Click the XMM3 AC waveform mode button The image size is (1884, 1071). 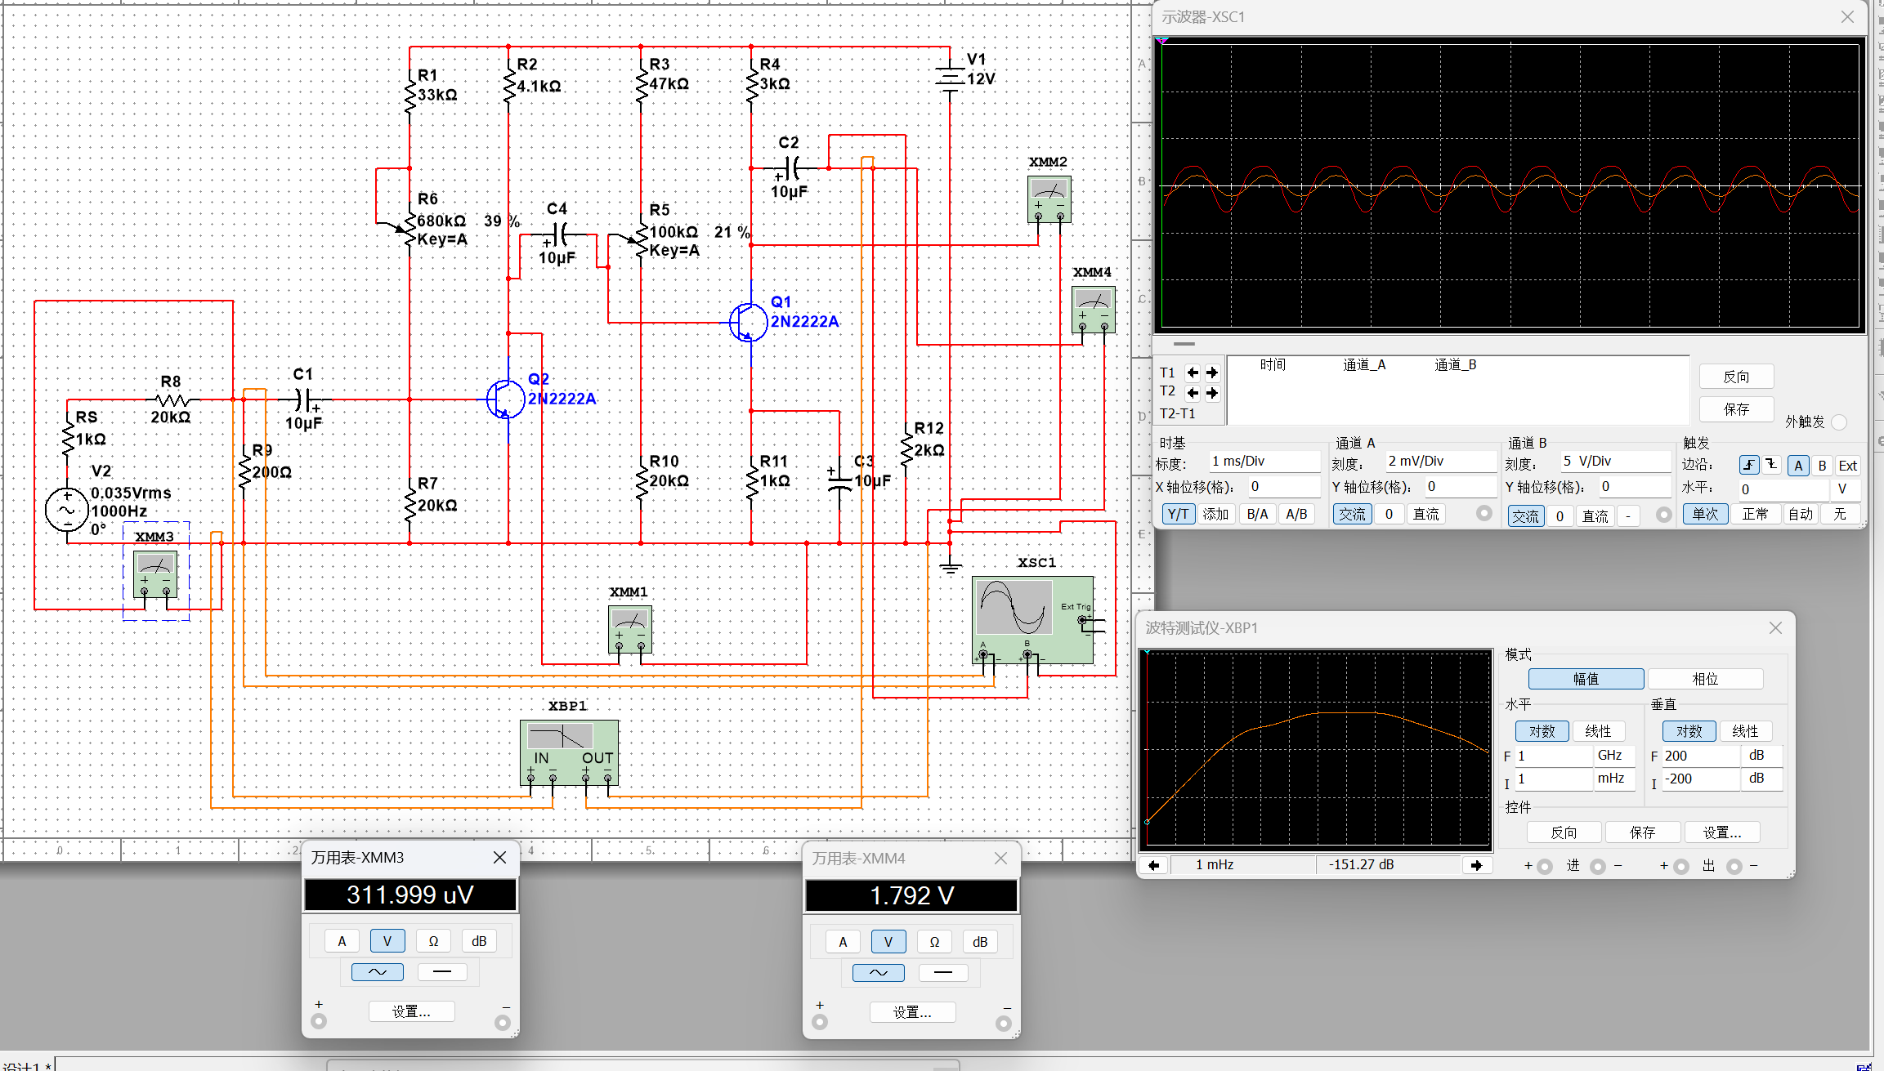(x=378, y=972)
